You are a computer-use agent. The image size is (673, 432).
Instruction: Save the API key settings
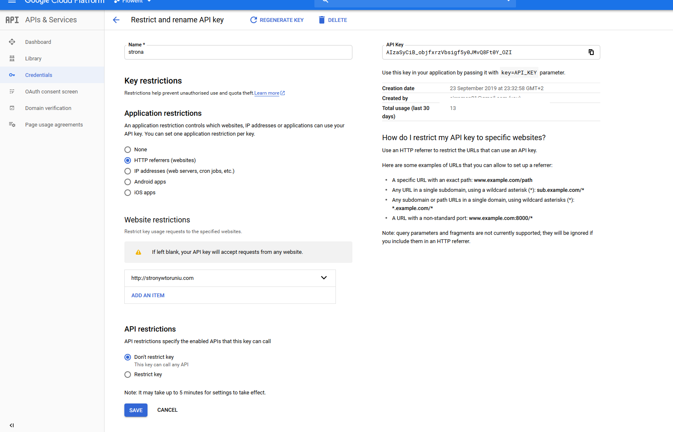point(136,410)
